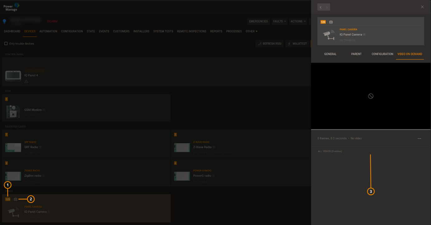Click the light bulb icon beside Disarm

click(4, 22)
